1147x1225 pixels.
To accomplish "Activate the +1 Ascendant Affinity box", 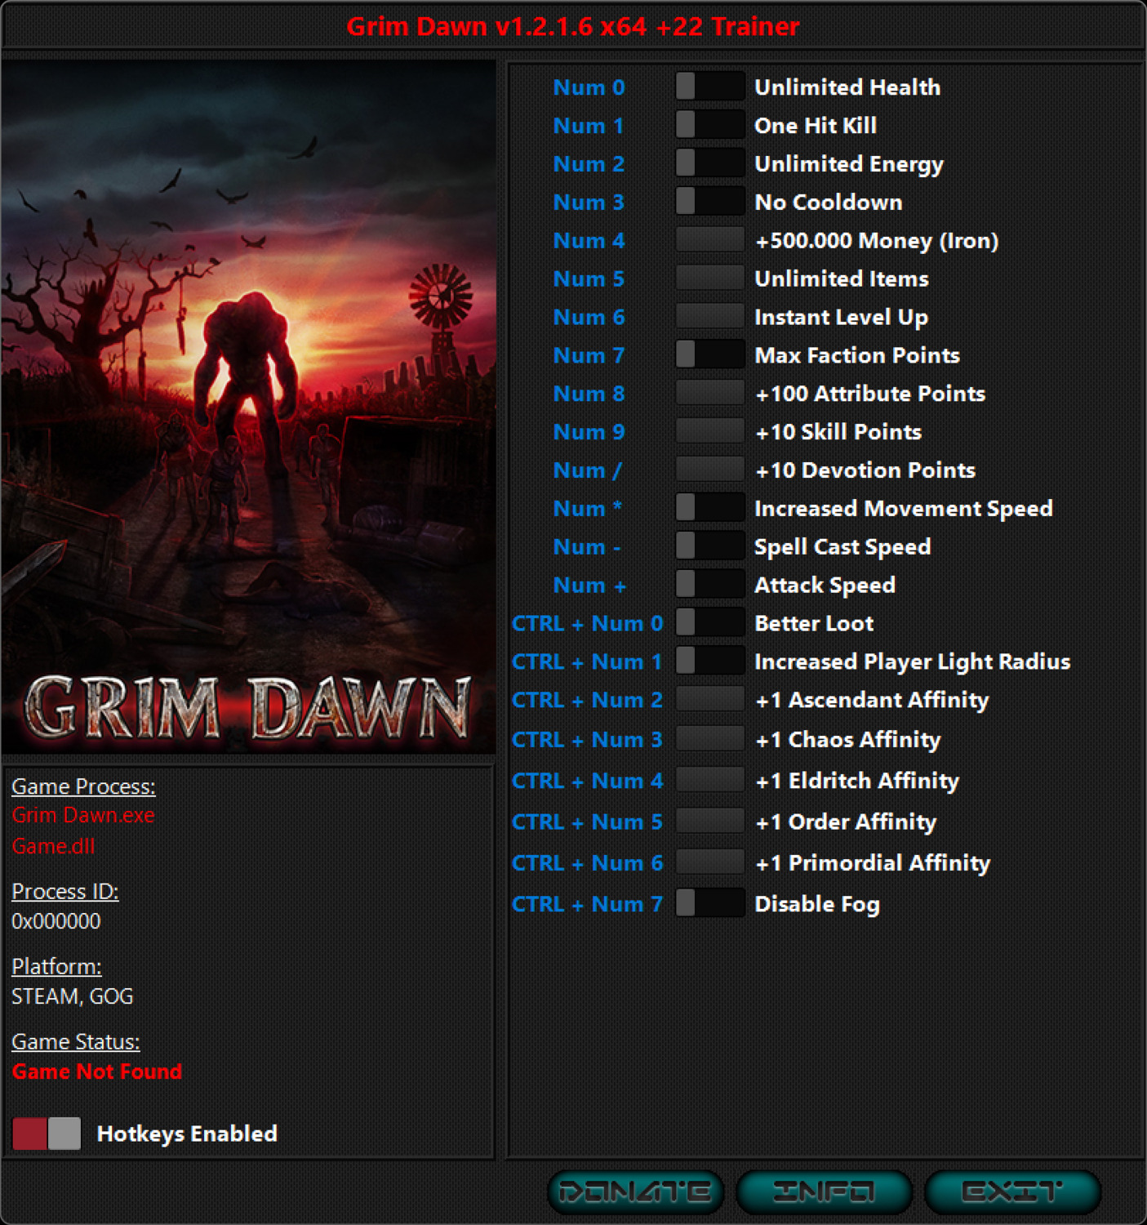I will pyautogui.click(x=710, y=700).
